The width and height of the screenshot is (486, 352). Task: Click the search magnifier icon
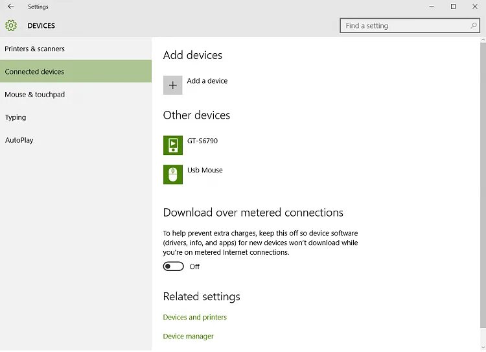[473, 25]
